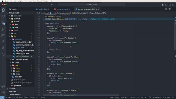
Task: Open the Accounts icon in activity bar
Action: pyautogui.click(x=3, y=86)
